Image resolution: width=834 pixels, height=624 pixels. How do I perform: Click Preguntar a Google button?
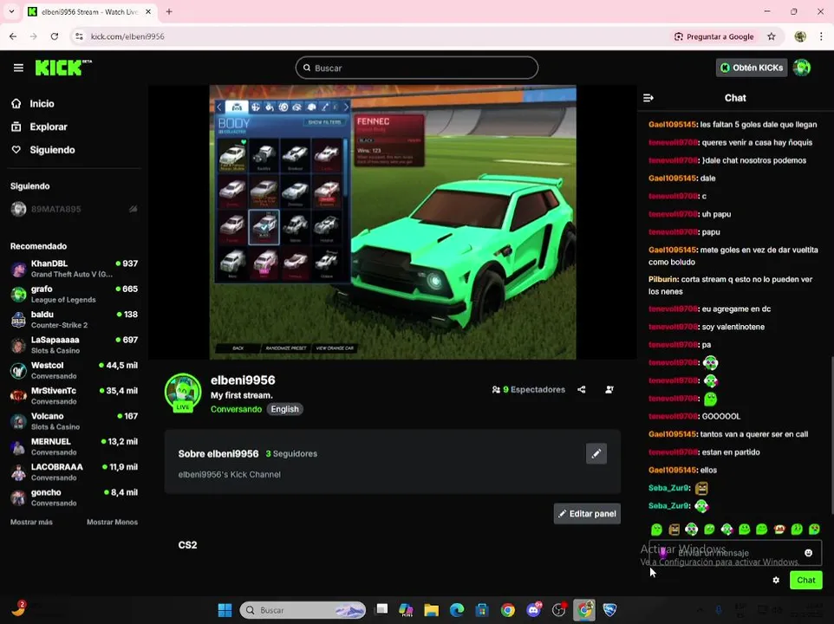[713, 36]
